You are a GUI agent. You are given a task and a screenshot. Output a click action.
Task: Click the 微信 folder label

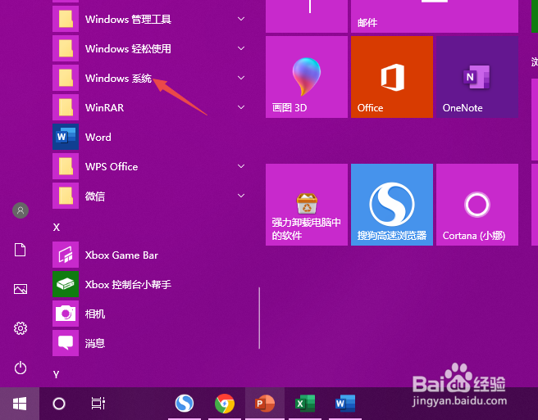point(95,196)
